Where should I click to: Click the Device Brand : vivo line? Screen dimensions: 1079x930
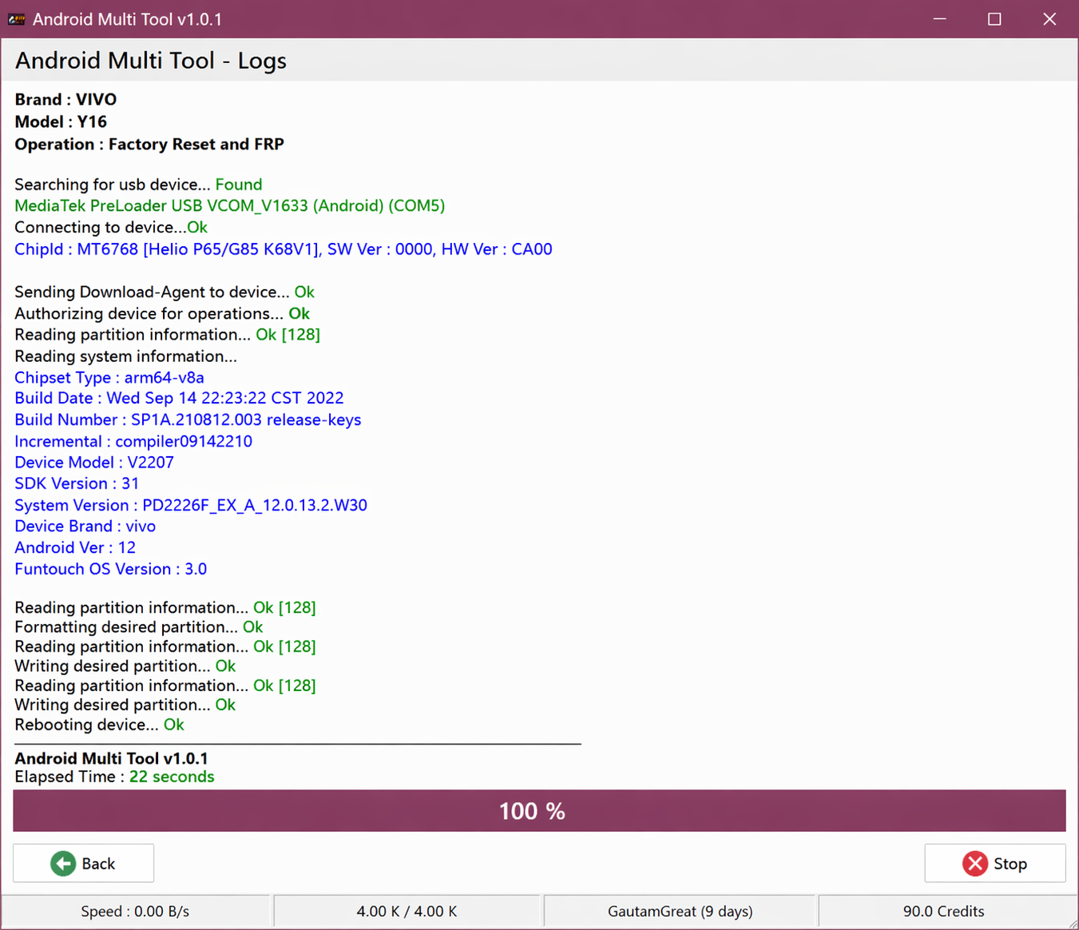(x=85, y=527)
